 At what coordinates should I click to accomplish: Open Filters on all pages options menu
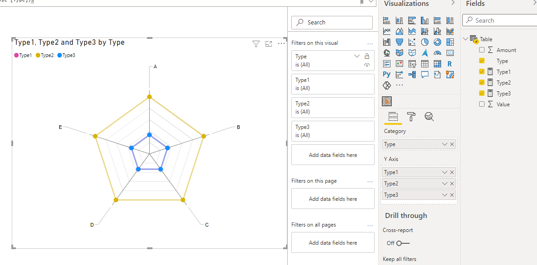point(370,225)
